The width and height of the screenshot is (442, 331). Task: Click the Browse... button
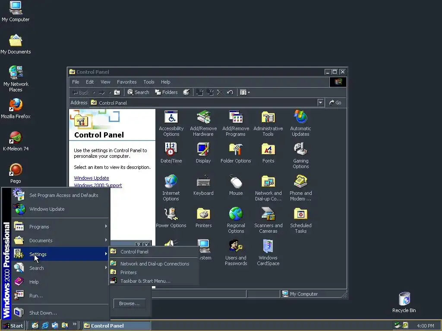pyautogui.click(x=129, y=303)
